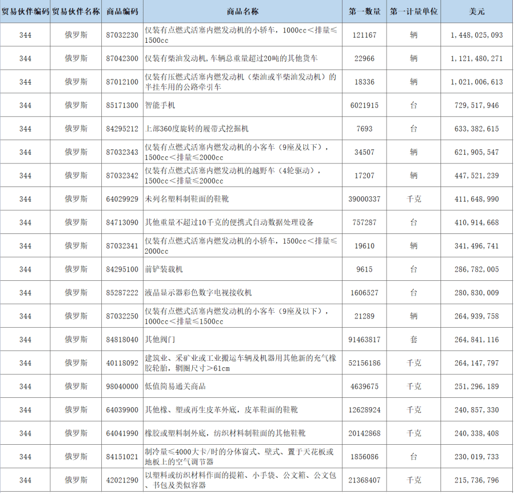514x494 pixels.
Task: Click the dollar value 264,939,758
Action: (476, 316)
